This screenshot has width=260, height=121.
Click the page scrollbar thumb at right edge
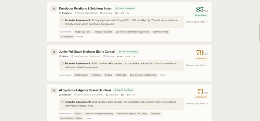(259, 32)
